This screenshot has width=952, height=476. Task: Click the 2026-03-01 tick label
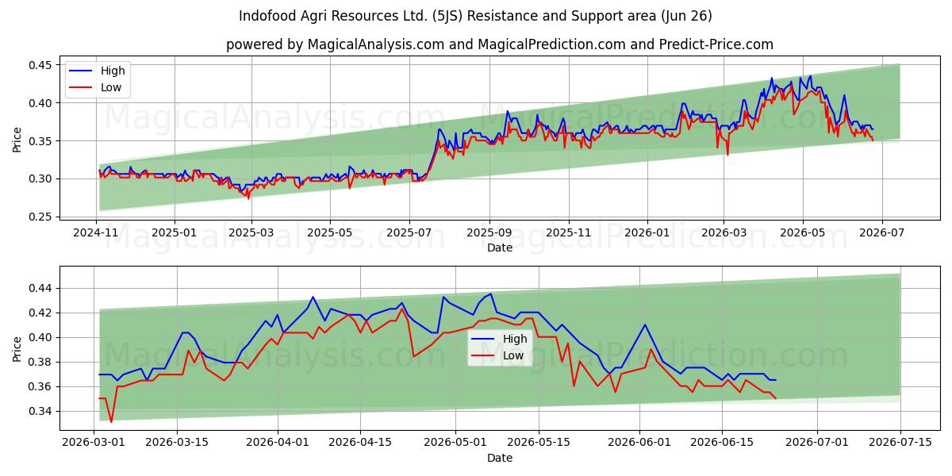click(94, 442)
